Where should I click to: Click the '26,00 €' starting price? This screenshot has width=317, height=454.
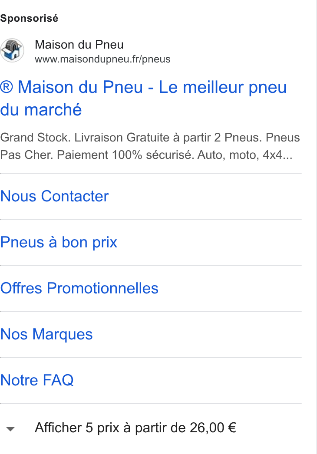tap(213, 428)
